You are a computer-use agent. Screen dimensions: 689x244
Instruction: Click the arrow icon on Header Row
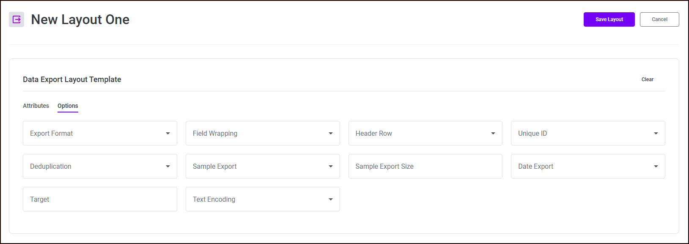[493, 133]
